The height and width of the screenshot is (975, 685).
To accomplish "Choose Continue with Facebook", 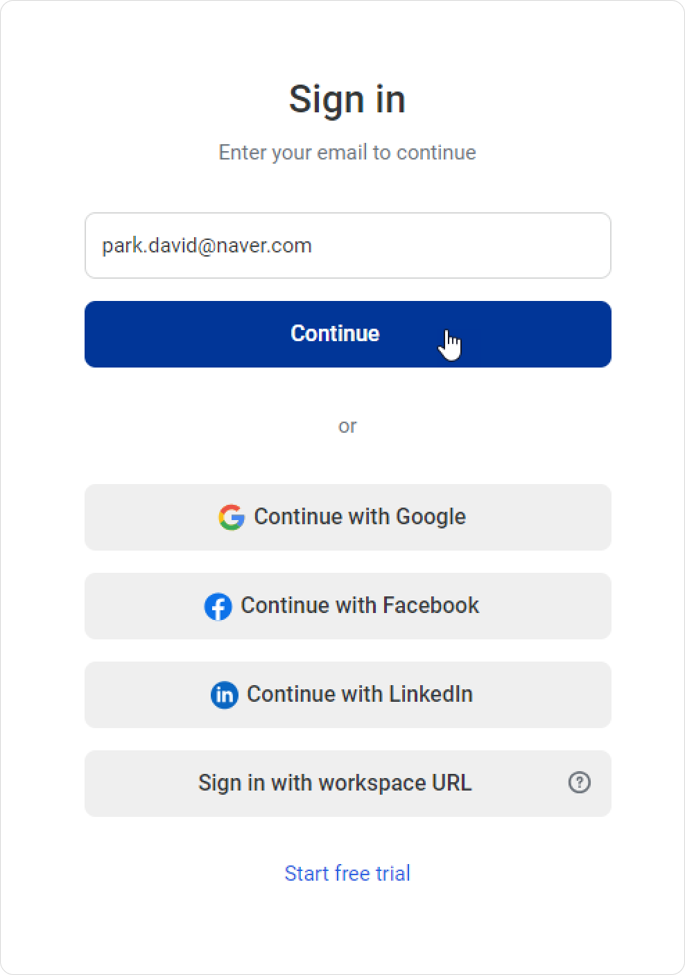I will pyautogui.click(x=347, y=606).
